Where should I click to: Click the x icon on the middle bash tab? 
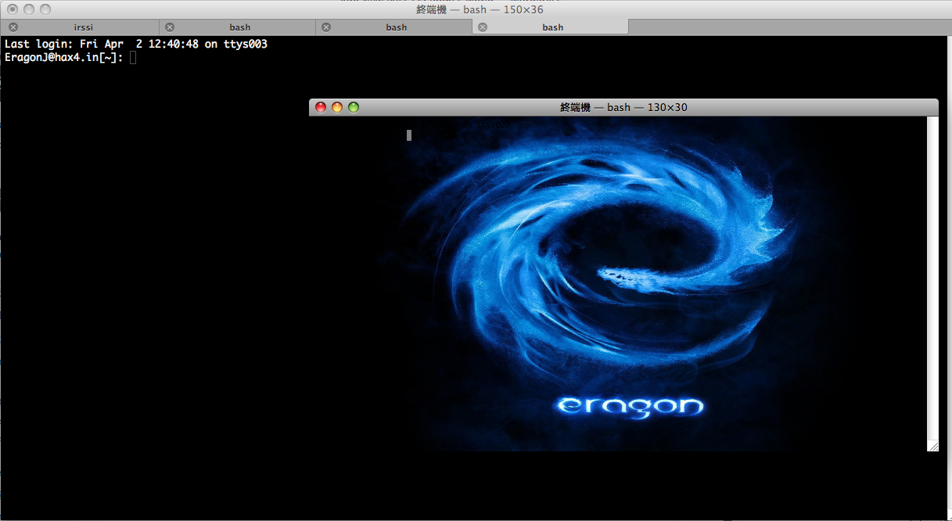[x=326, y=27]
